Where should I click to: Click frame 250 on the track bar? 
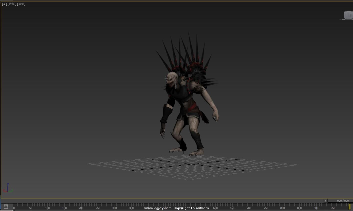click(98, 208)
